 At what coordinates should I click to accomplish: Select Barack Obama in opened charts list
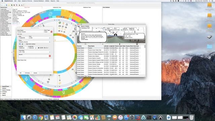4,13
